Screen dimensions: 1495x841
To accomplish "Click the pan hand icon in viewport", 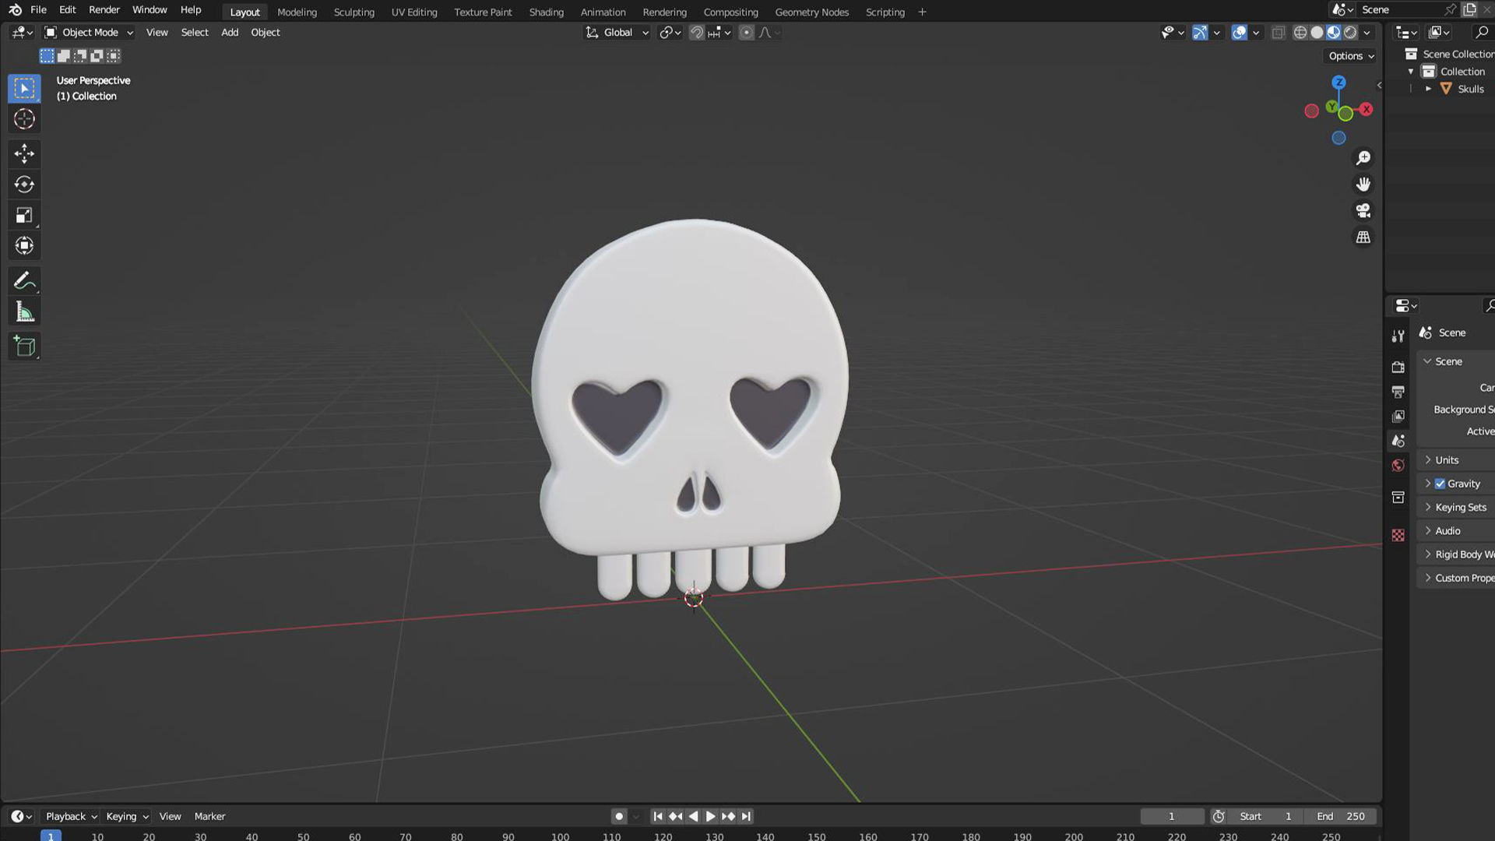I will coord(1363,185).
